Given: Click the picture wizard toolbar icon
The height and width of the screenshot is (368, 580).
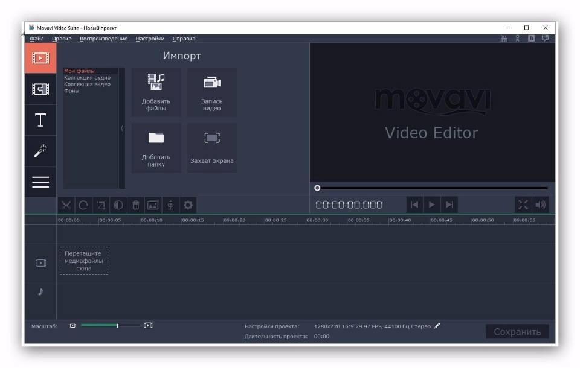Looking at the screenshot, I should [153, 205].
